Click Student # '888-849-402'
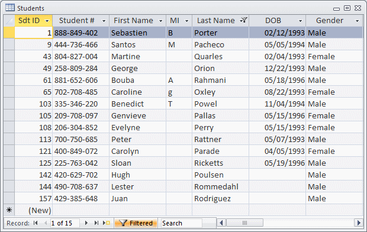Screen dimensions: 367x232 pos(81,33)
